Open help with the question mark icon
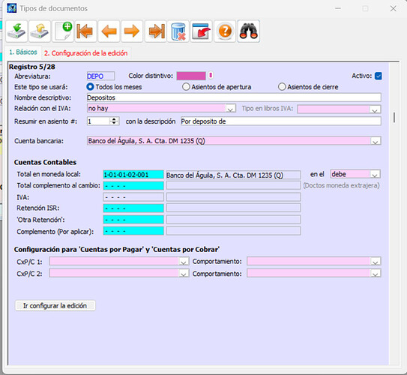The height and width of the screenshot is (375, 407). point(225,31)
